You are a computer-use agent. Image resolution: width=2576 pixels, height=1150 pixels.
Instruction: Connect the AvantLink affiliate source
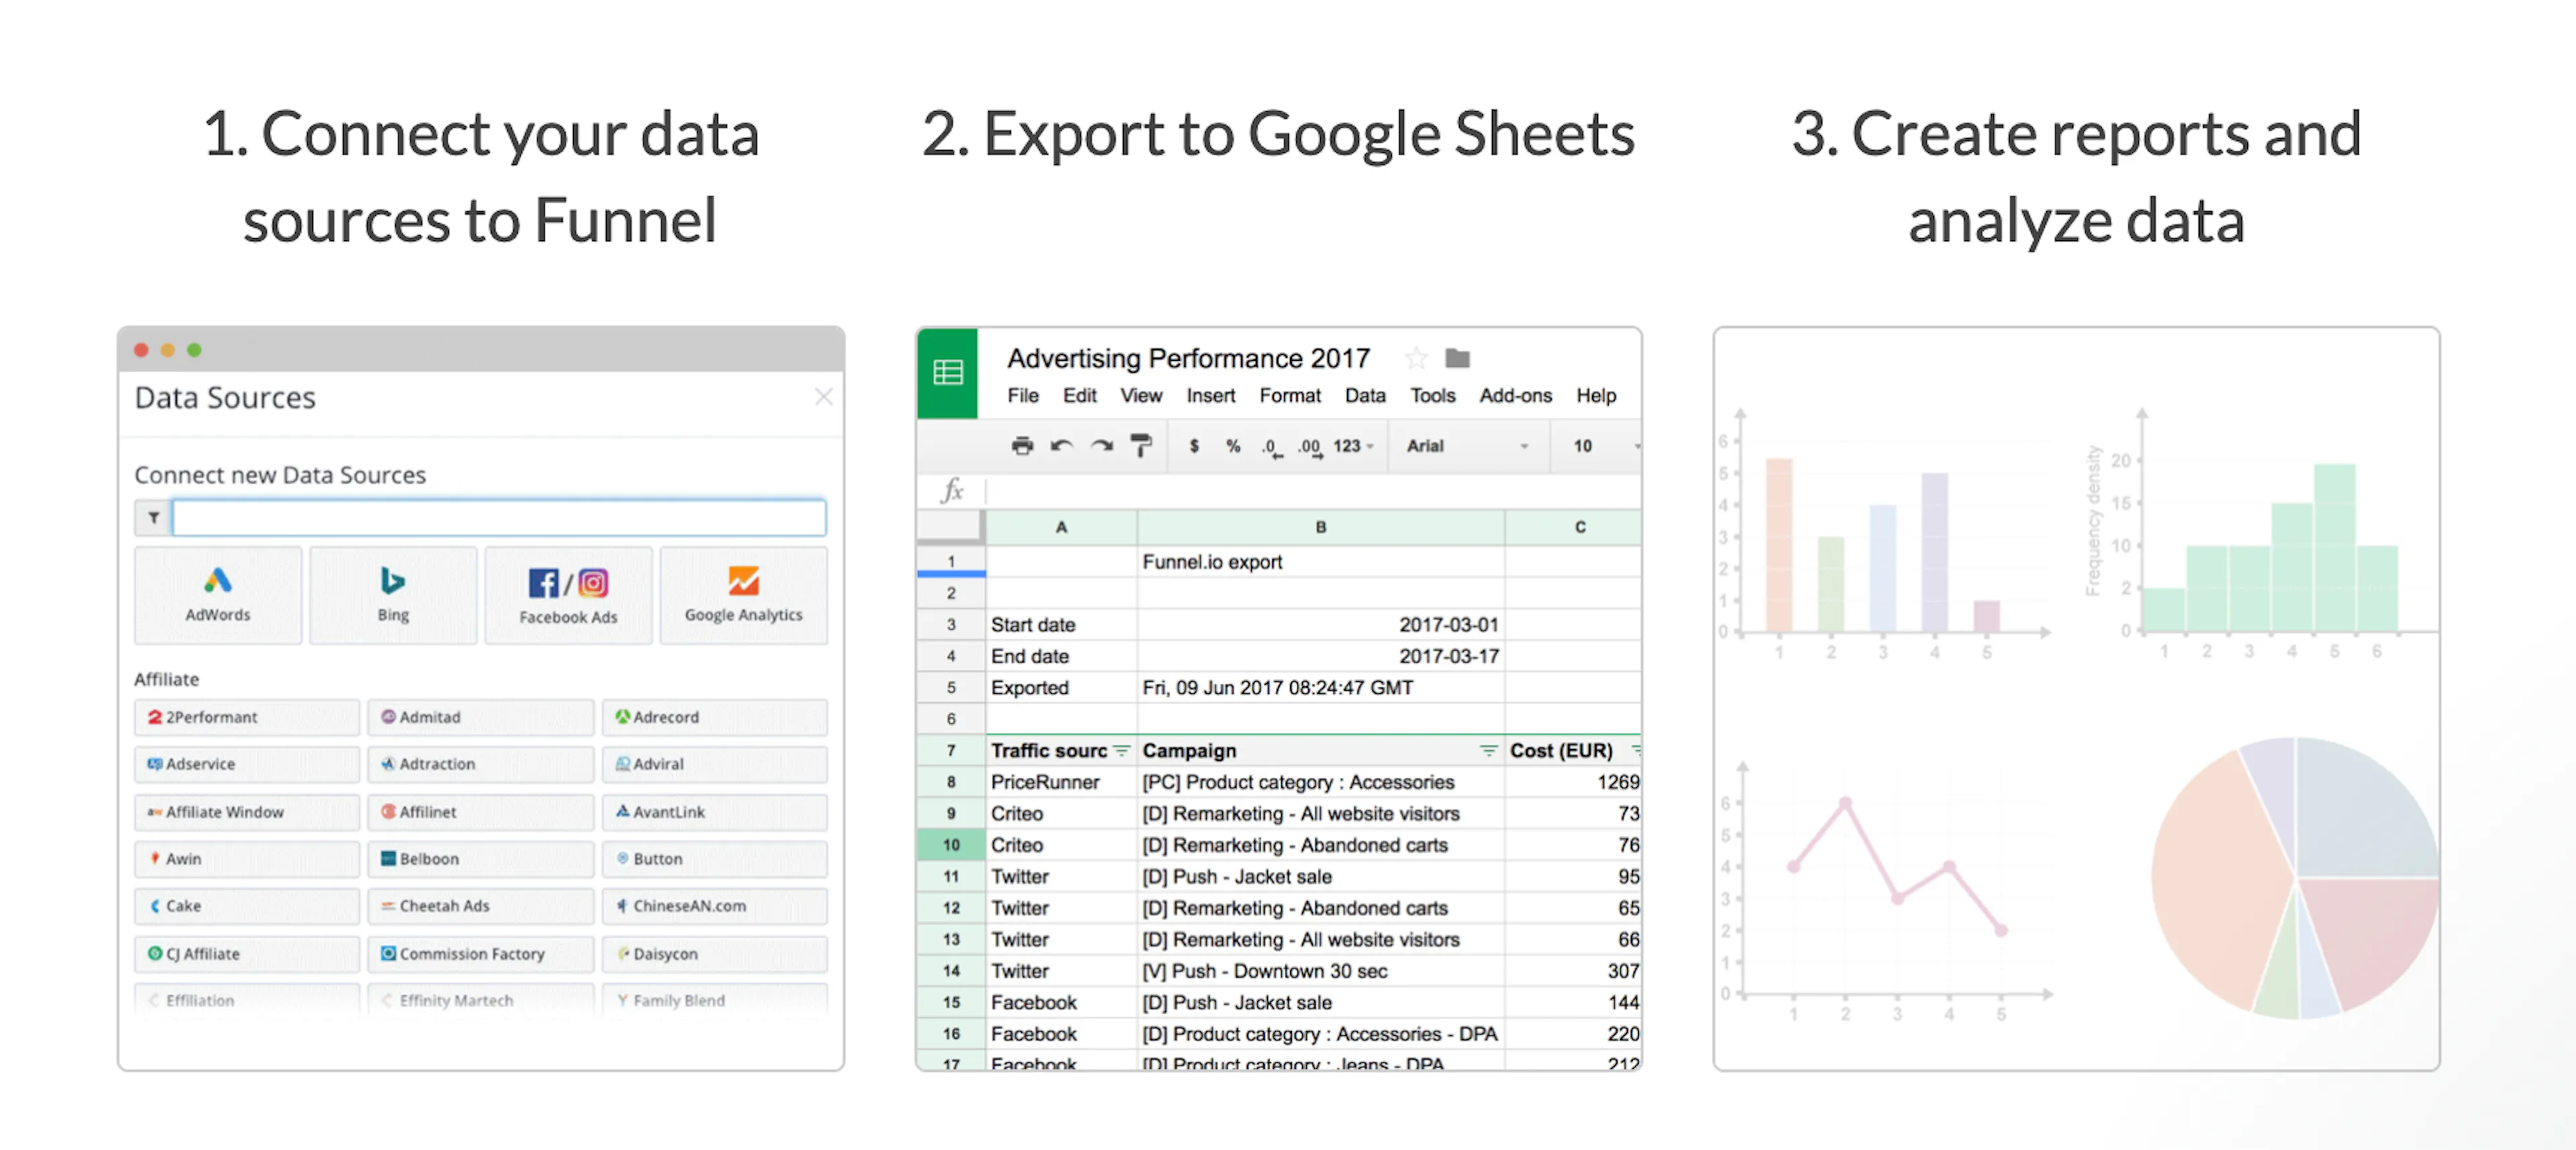(714, 812)
